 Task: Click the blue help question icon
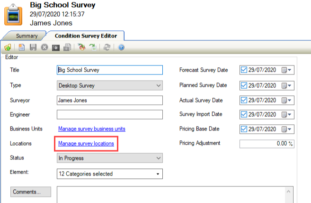point(121,47)
